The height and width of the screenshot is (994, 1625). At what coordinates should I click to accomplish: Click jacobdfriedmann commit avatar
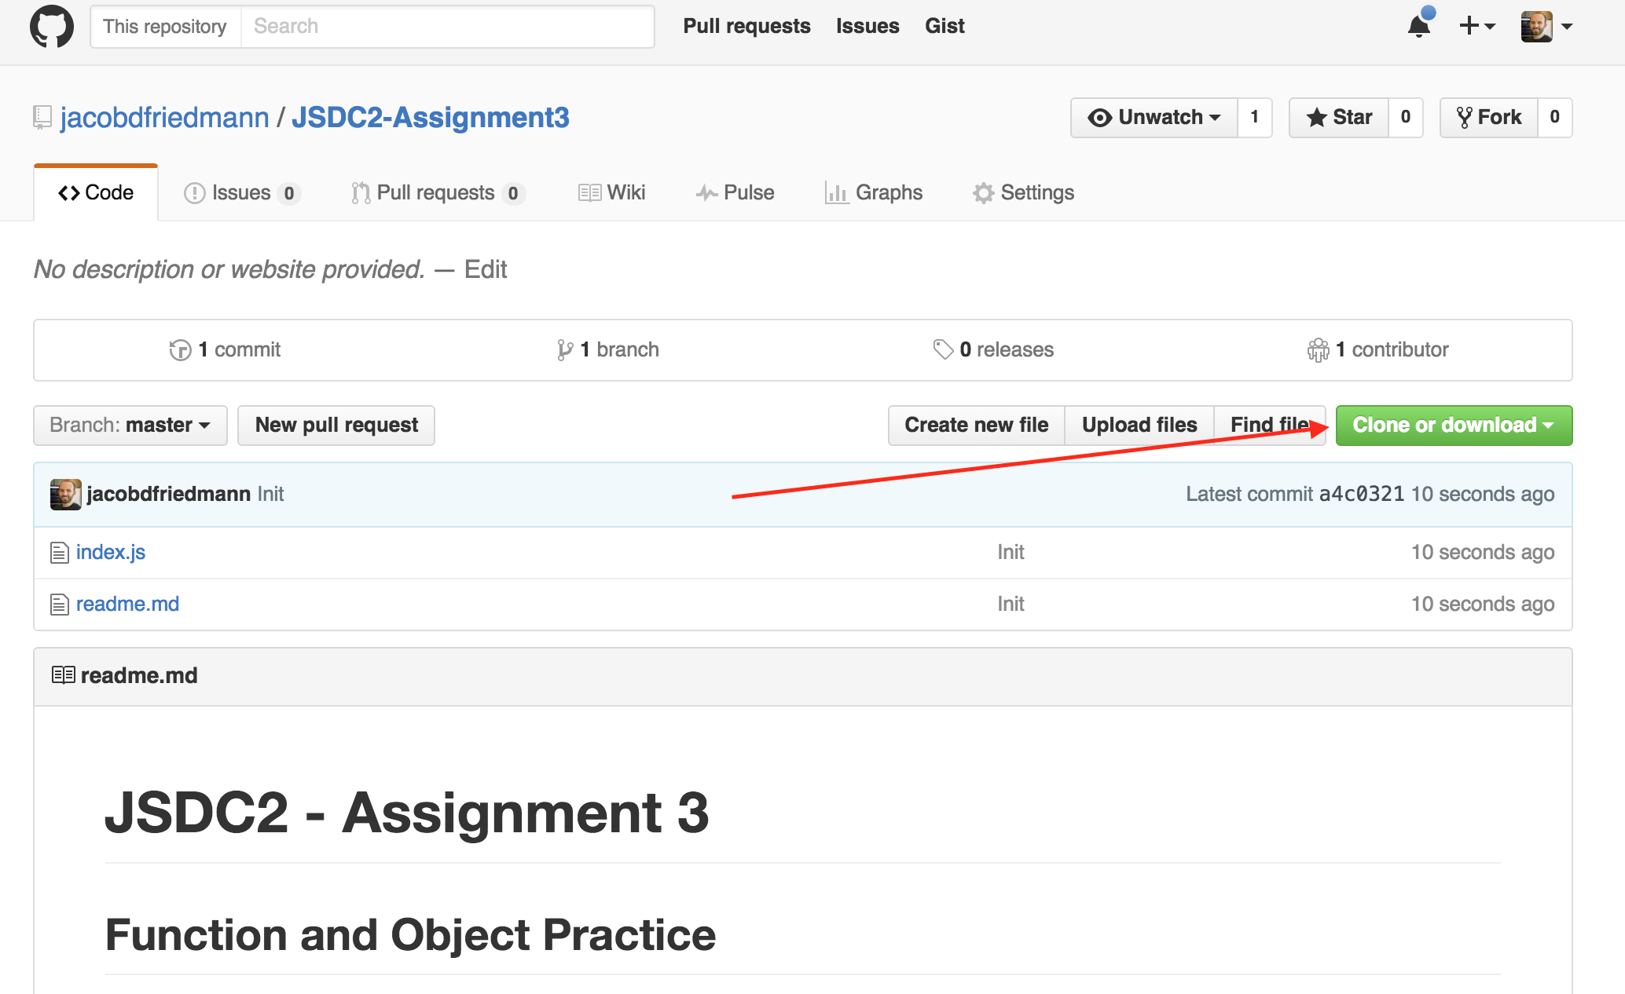click(x=65, y=494)
